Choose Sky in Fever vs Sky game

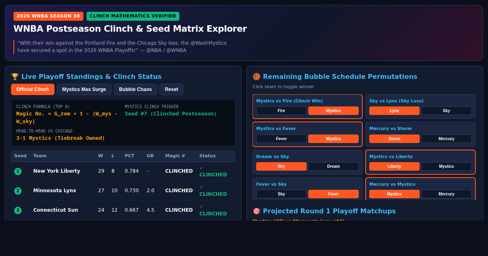point(281,194)
